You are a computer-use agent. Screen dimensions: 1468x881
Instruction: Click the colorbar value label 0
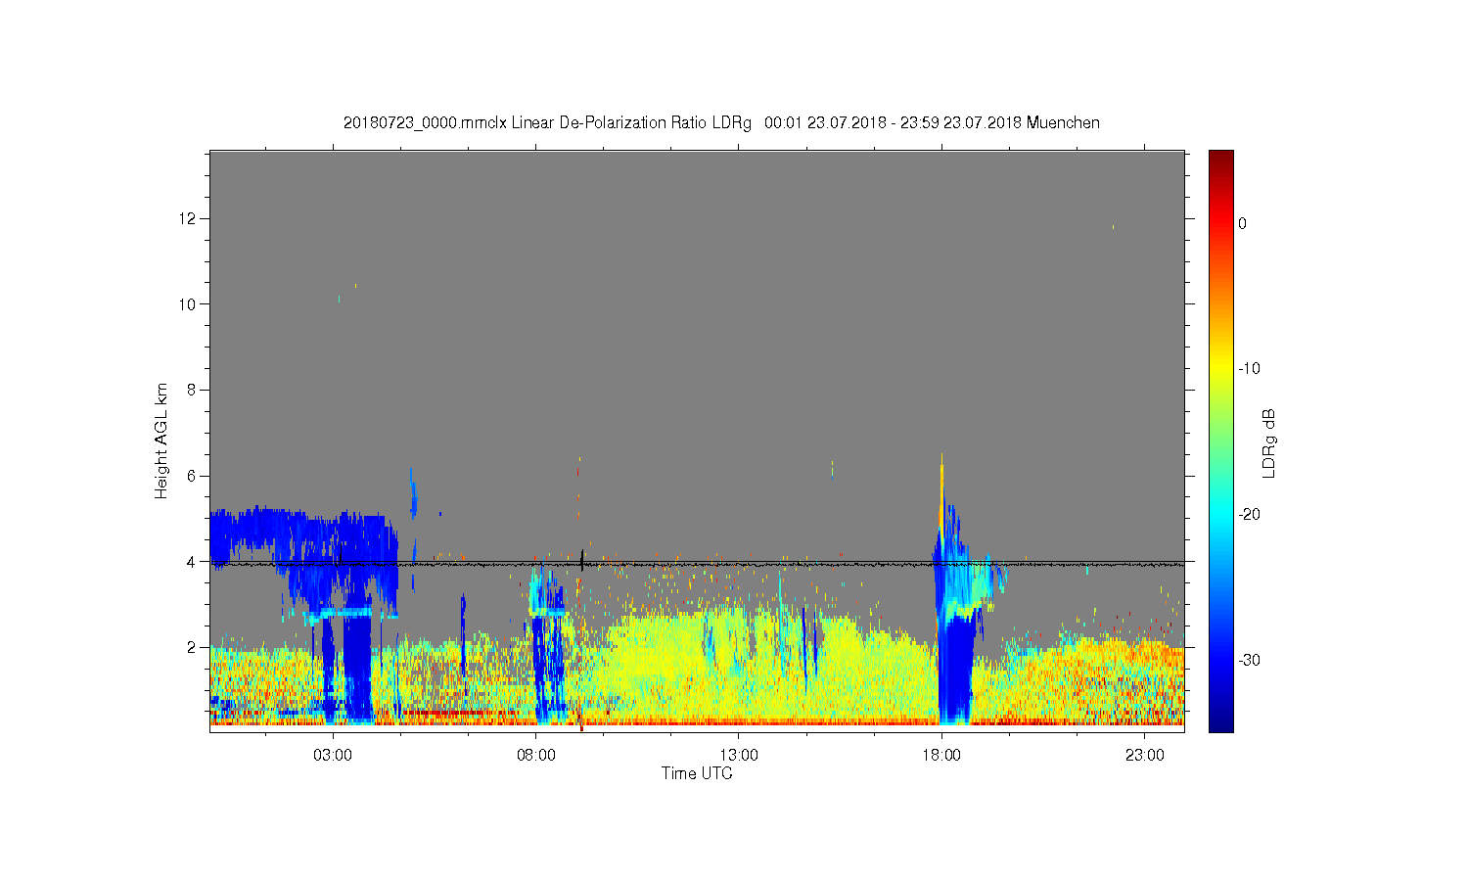click(1243, 223)
